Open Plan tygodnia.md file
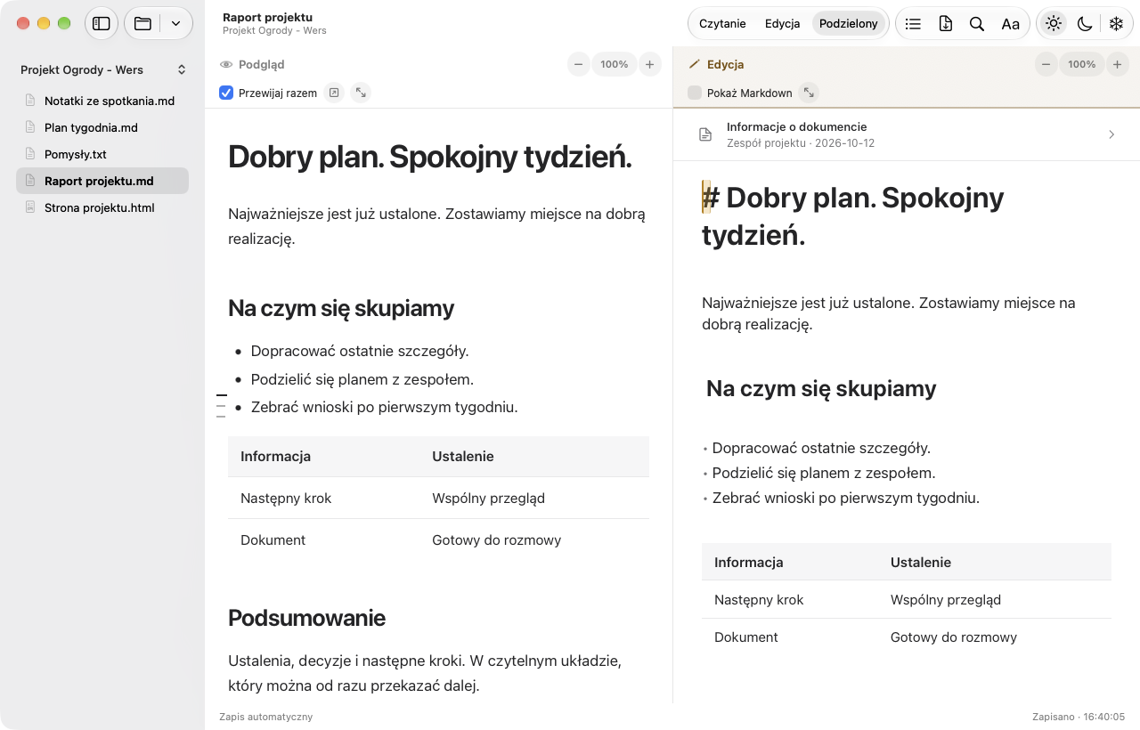The height and width of the screenshot is (730, 1140). (x=102, y=127)
